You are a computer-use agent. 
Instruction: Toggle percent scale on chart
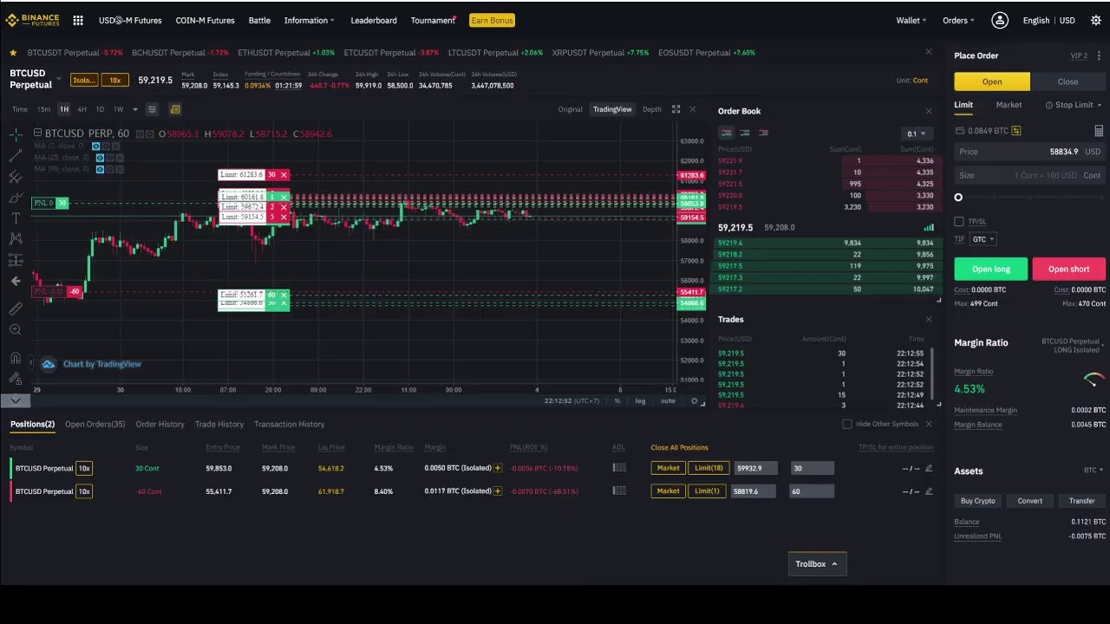pos(617,400)
